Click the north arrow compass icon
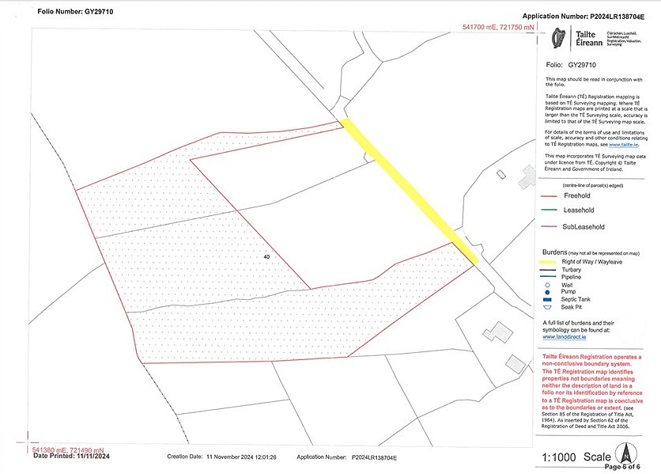Image resolution: width=661 pixels, height=474 pixels. [625, 453]
